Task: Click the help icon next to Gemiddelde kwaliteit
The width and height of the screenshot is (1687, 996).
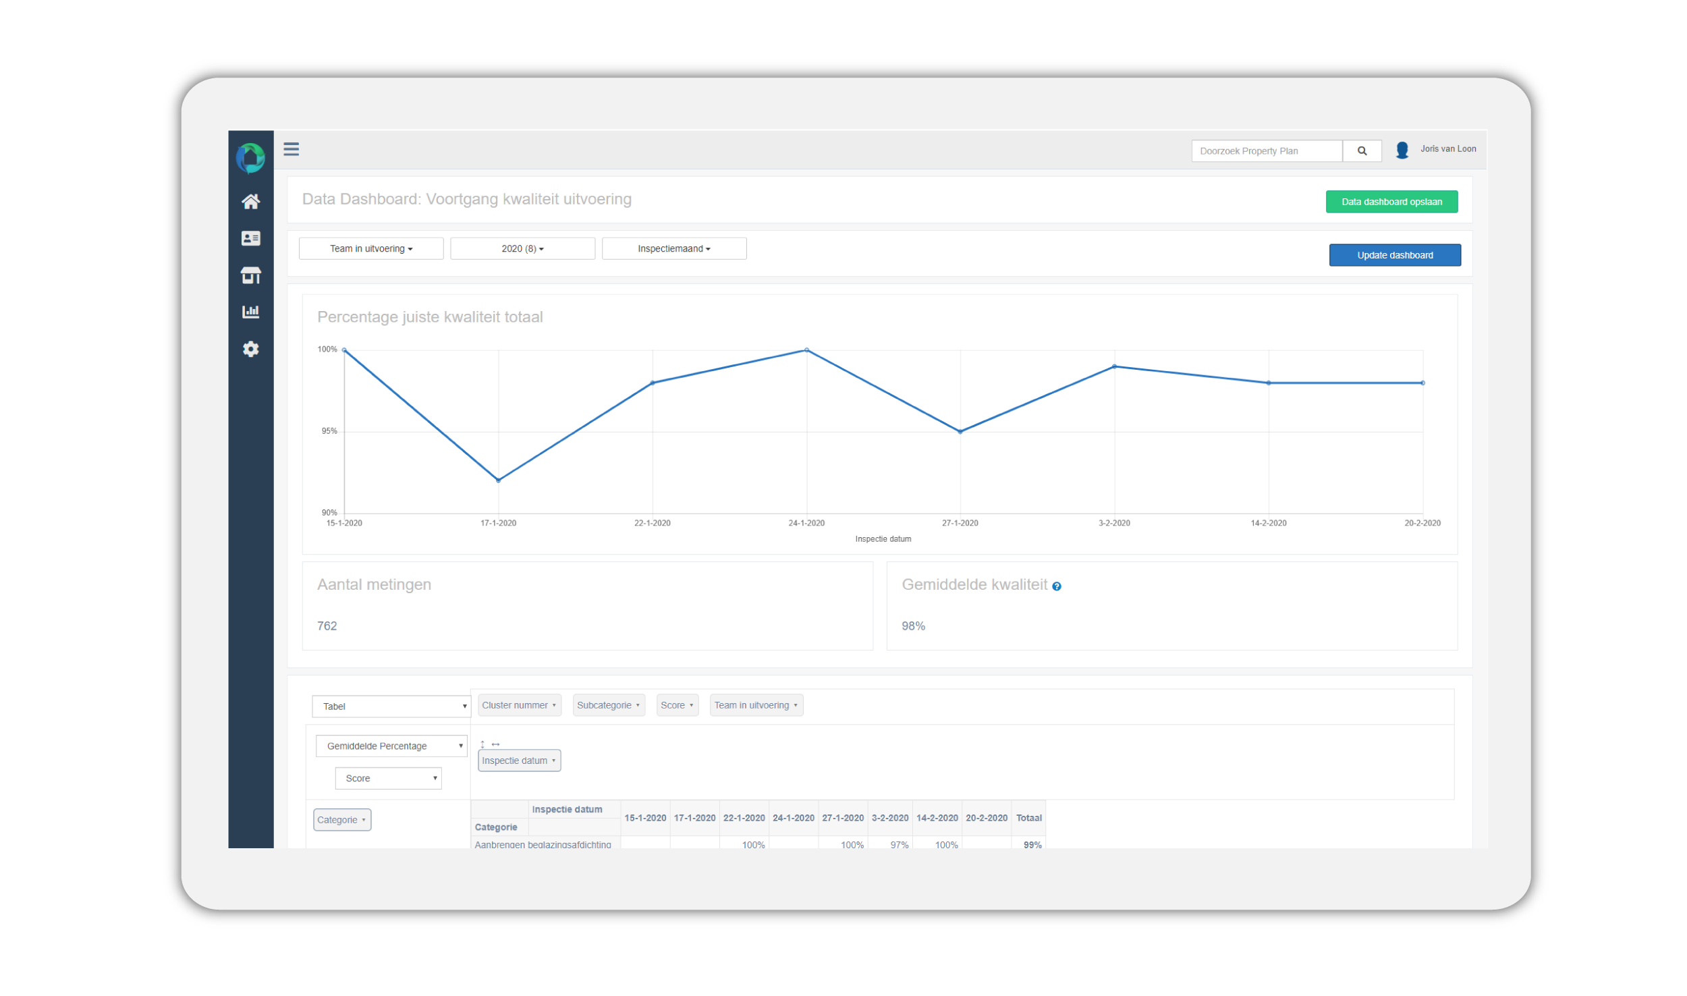Action: click(x=1057, y=587)
